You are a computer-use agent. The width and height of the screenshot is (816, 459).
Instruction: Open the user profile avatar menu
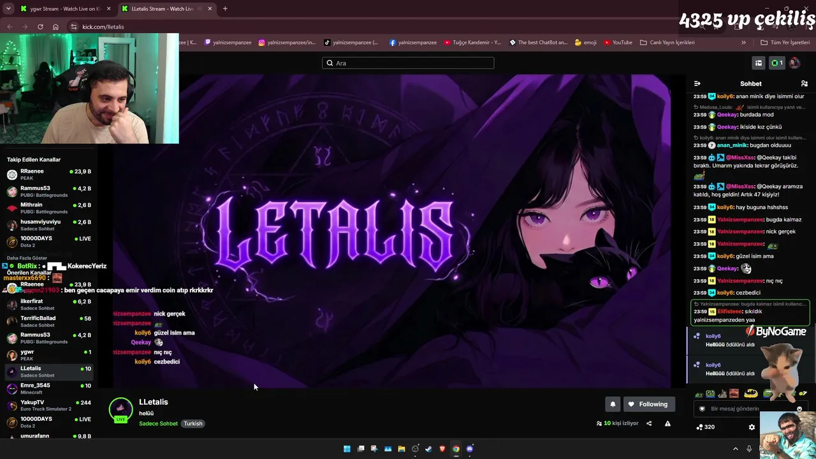pyautogui.click(x=794, y=63)
